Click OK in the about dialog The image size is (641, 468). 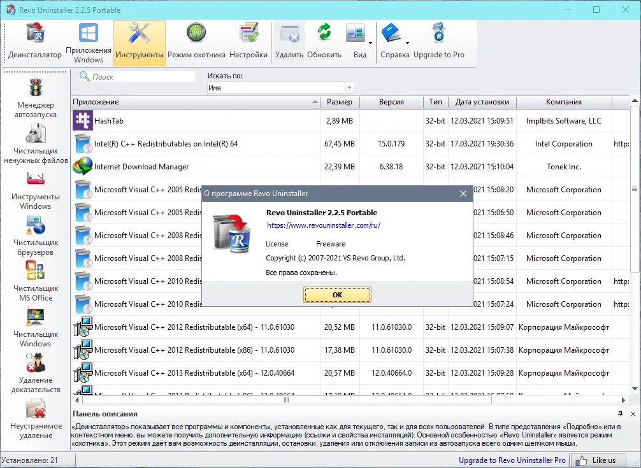pyautogui.click(x=337, y=294)
